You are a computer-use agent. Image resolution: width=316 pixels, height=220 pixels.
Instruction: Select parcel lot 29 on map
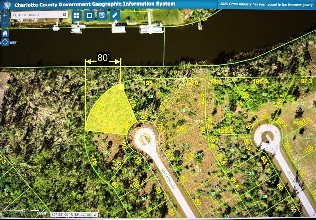182,110
